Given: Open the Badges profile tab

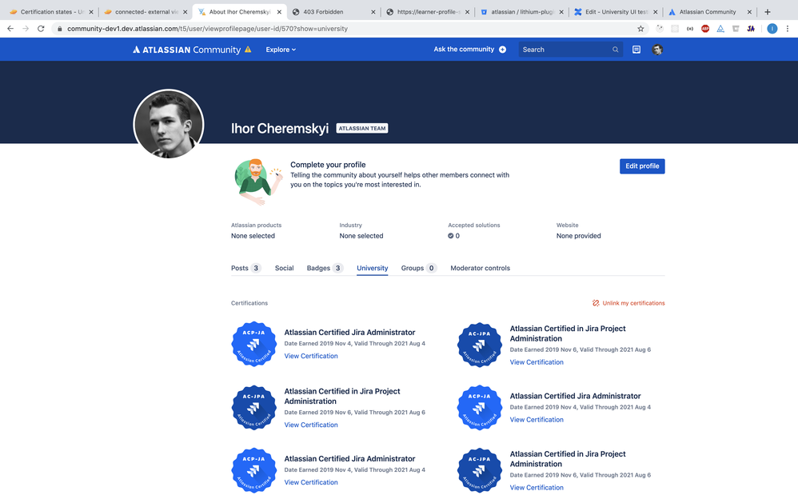Looking at the screenshot, I should pyautogui.click(x=325, y=268).
